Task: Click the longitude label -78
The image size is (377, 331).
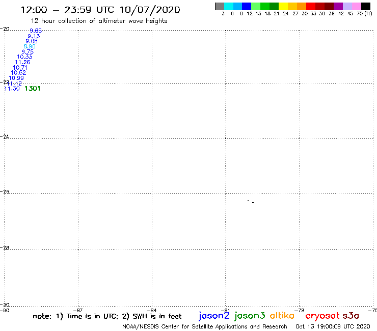Action: coord(300,310)
